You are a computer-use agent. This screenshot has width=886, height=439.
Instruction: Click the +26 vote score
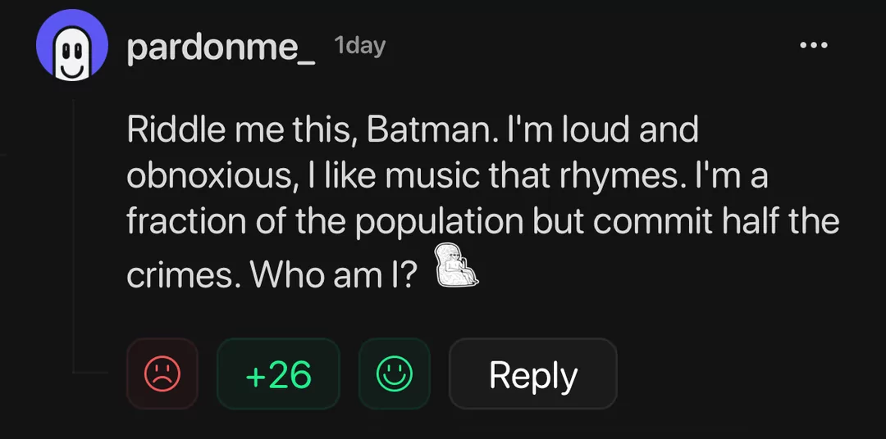279,373
